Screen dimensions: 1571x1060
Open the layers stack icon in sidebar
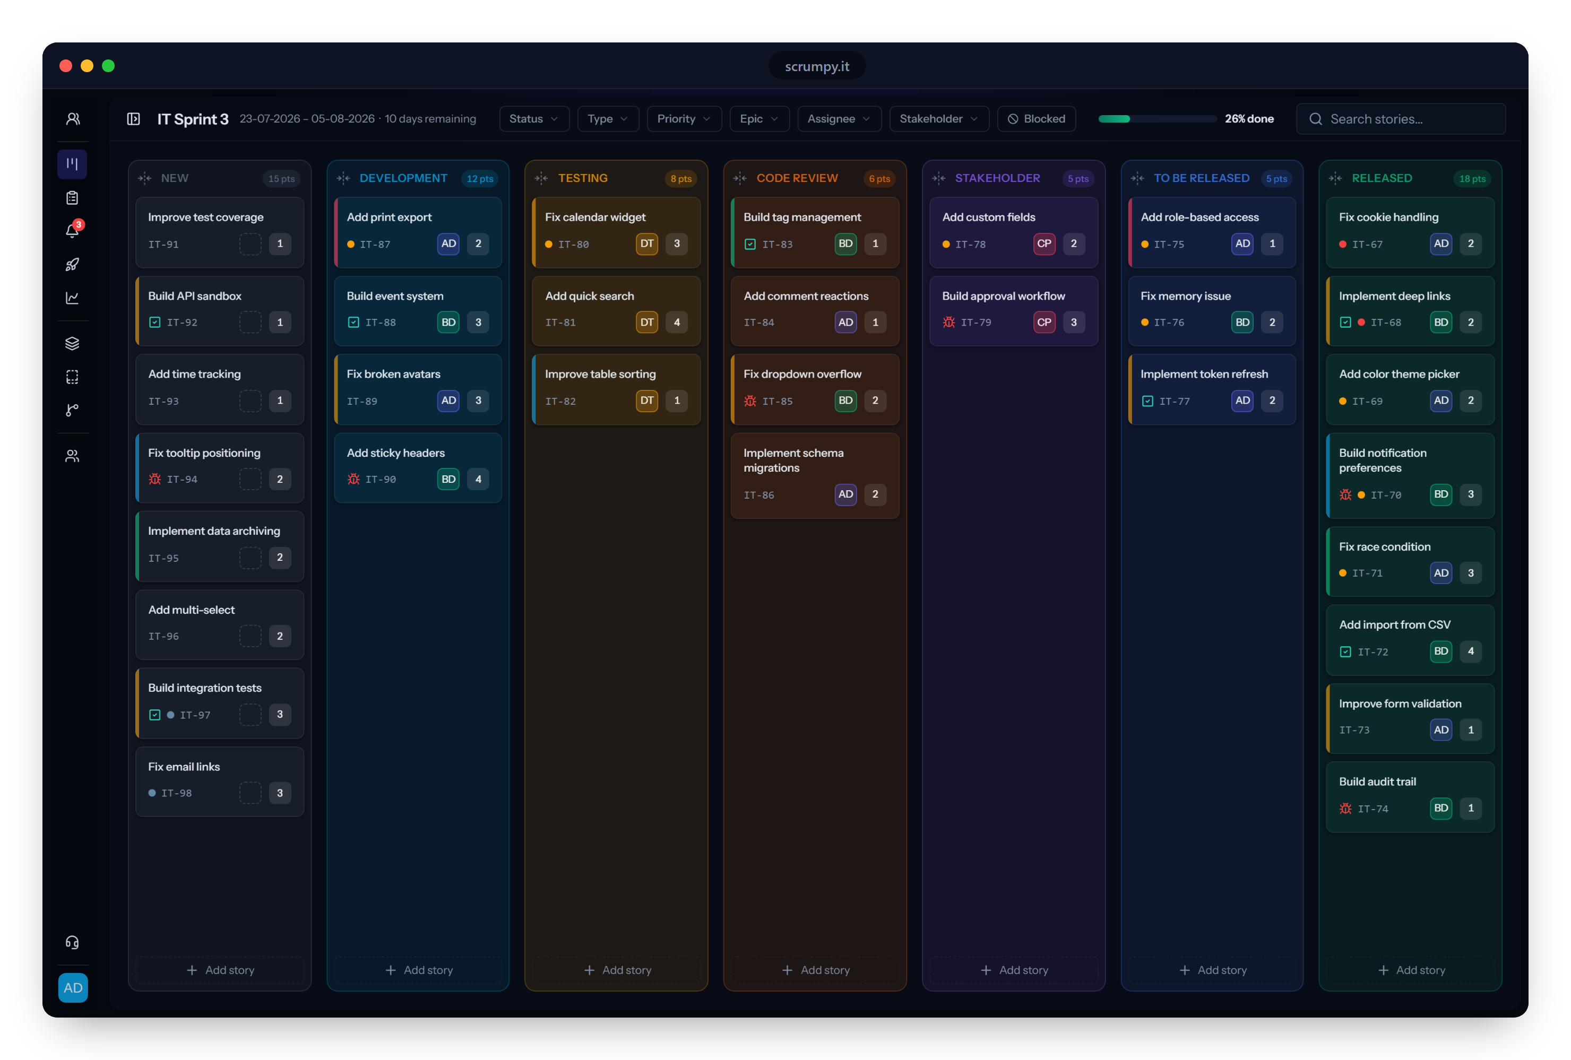click(x=72, y=343)
